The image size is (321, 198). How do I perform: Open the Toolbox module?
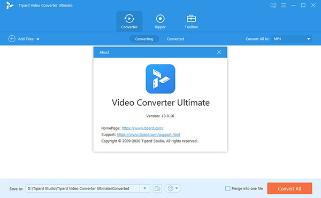[191, 21]
